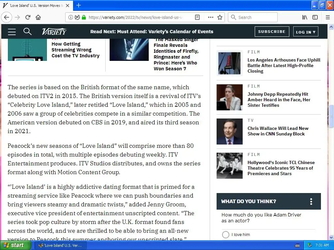
Task: Open keyboard icon in system tray
Action: (297, 245)
